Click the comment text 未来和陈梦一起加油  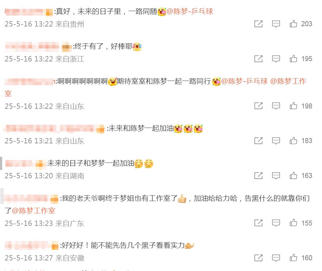141,129
